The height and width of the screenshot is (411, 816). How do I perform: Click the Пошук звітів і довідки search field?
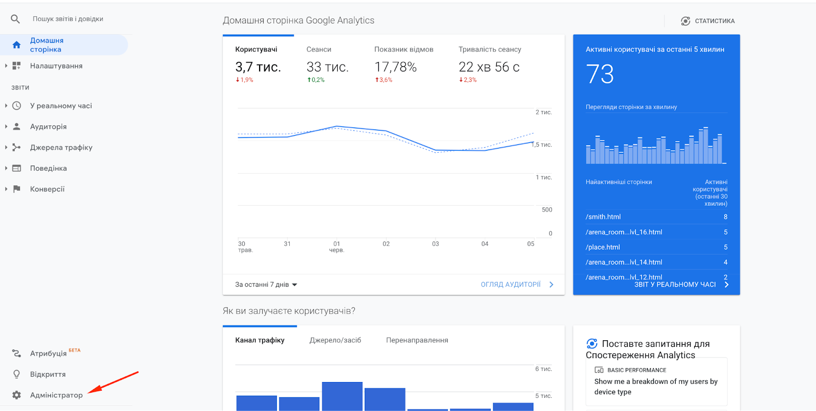pos(68,19)
